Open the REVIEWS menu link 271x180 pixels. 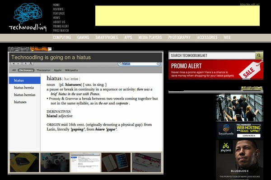pyautogui.click(x=58, y=9)
